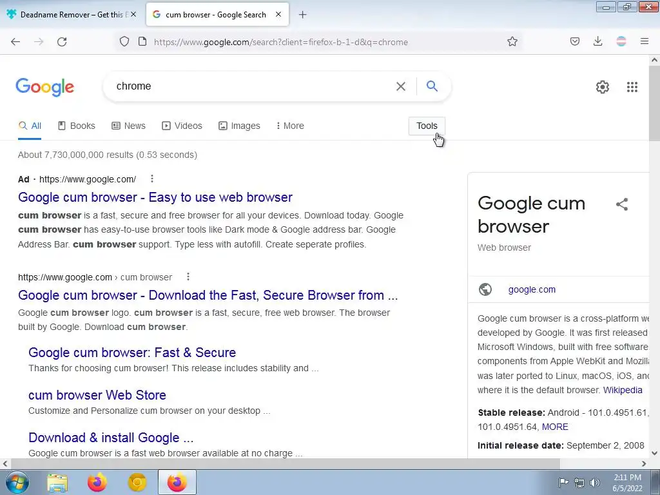
Task: Open the Firefox hamburger menu
Action: point(645,42)
